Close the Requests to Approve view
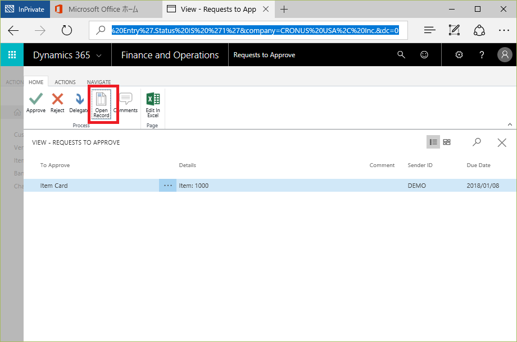The height and width of the screenshot is (342, 517). [x=502, y=142]
